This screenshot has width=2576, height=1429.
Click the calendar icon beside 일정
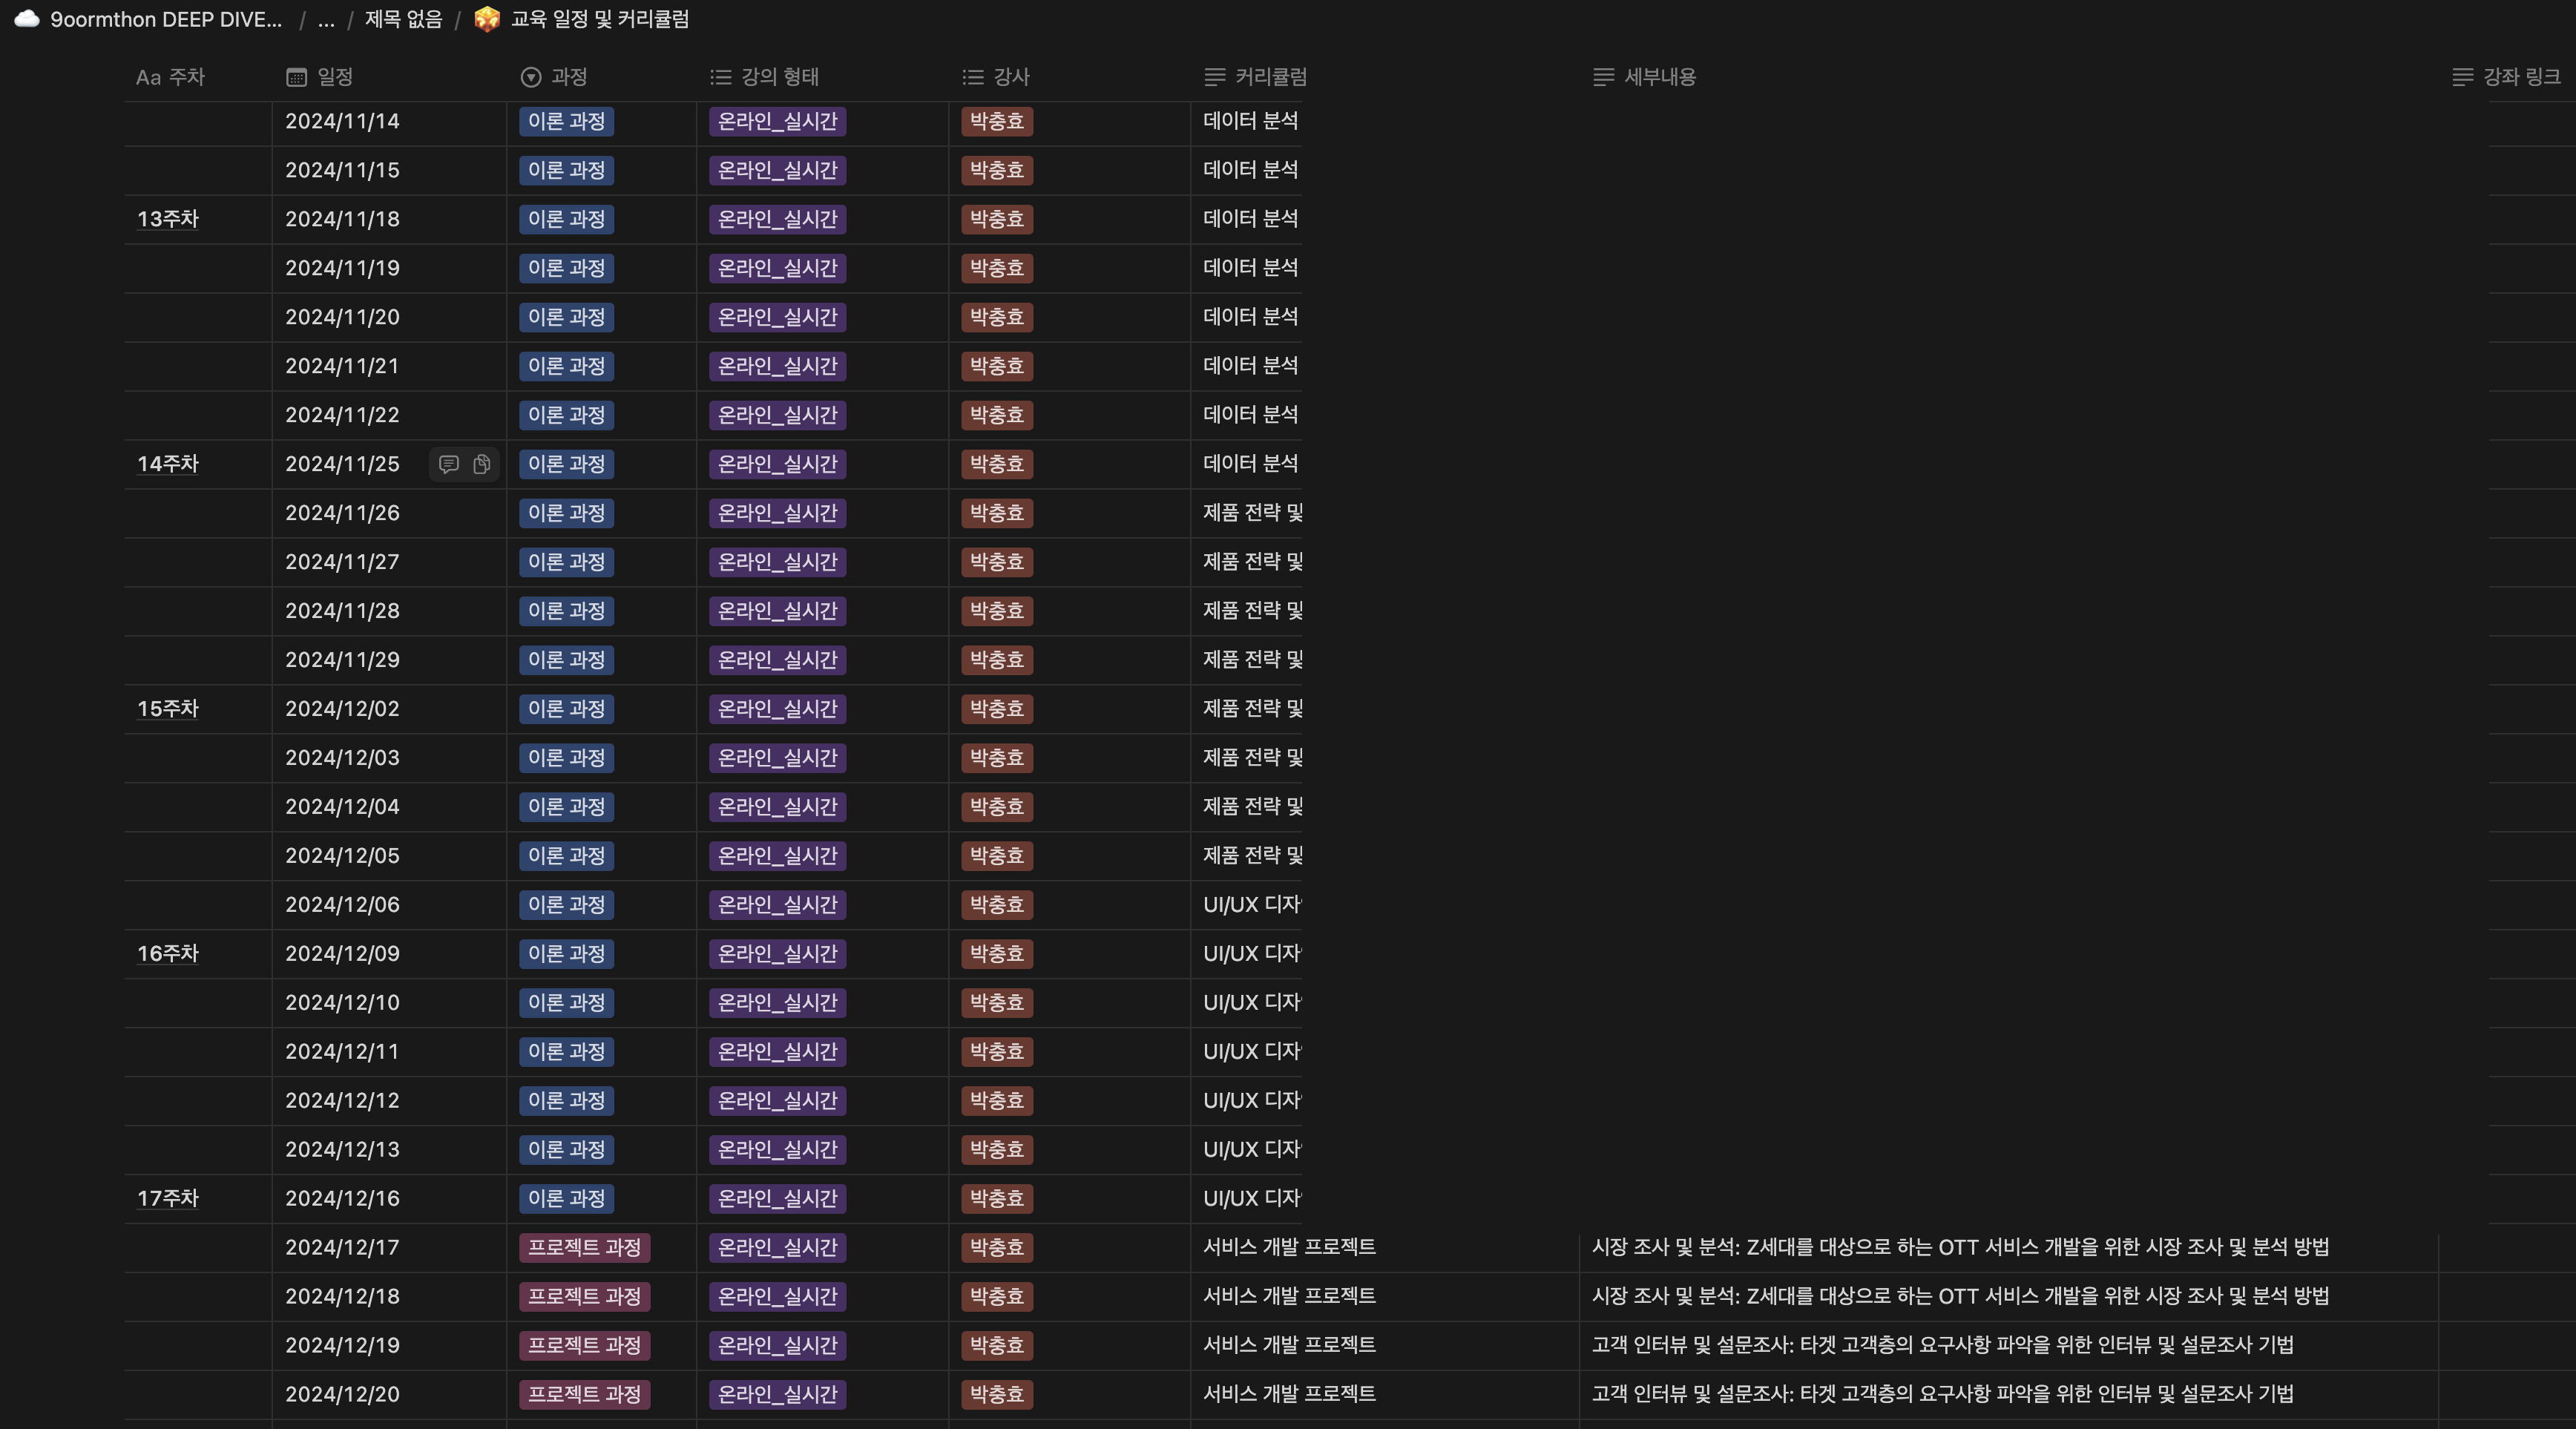pos(296,77)
